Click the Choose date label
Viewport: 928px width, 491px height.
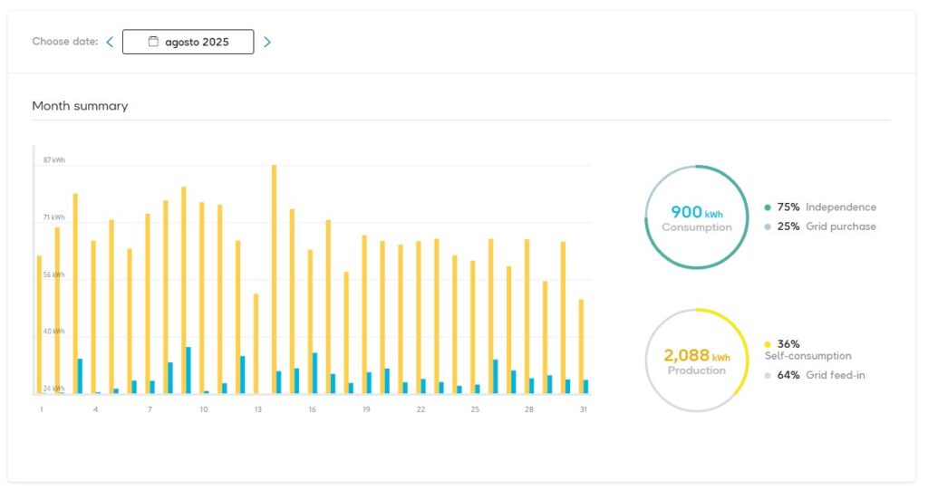65,42
